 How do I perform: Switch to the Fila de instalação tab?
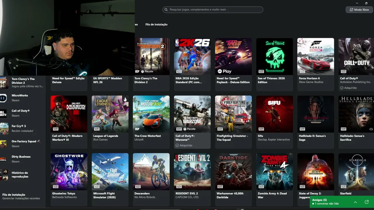pyautogui.click(x=156, y=24)
